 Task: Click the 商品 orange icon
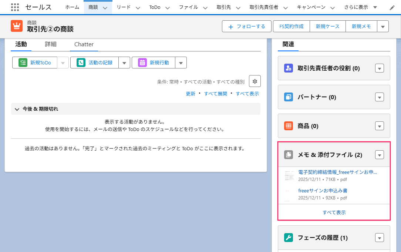(x=289, y=126)
